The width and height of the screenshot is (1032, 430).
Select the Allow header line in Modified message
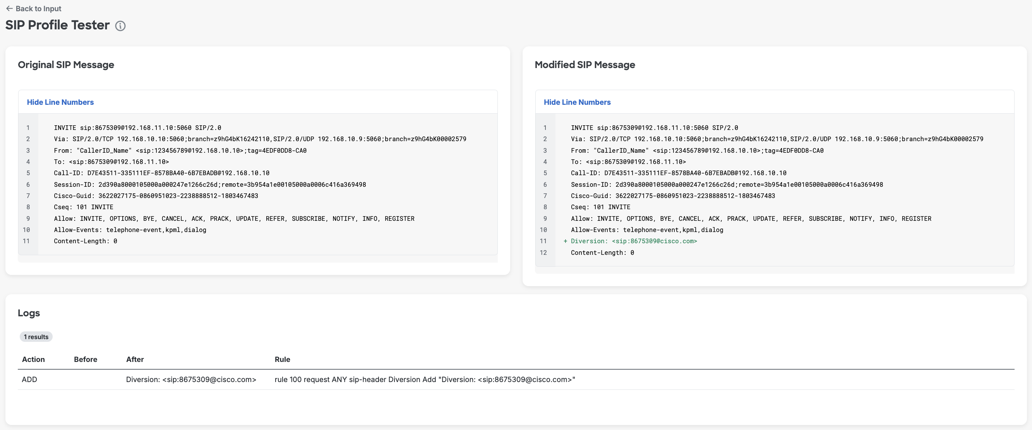point(751,218)
